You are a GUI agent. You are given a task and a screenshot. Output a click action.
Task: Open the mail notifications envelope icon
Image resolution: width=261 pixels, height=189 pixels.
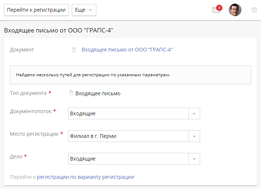tap(216, 10)
